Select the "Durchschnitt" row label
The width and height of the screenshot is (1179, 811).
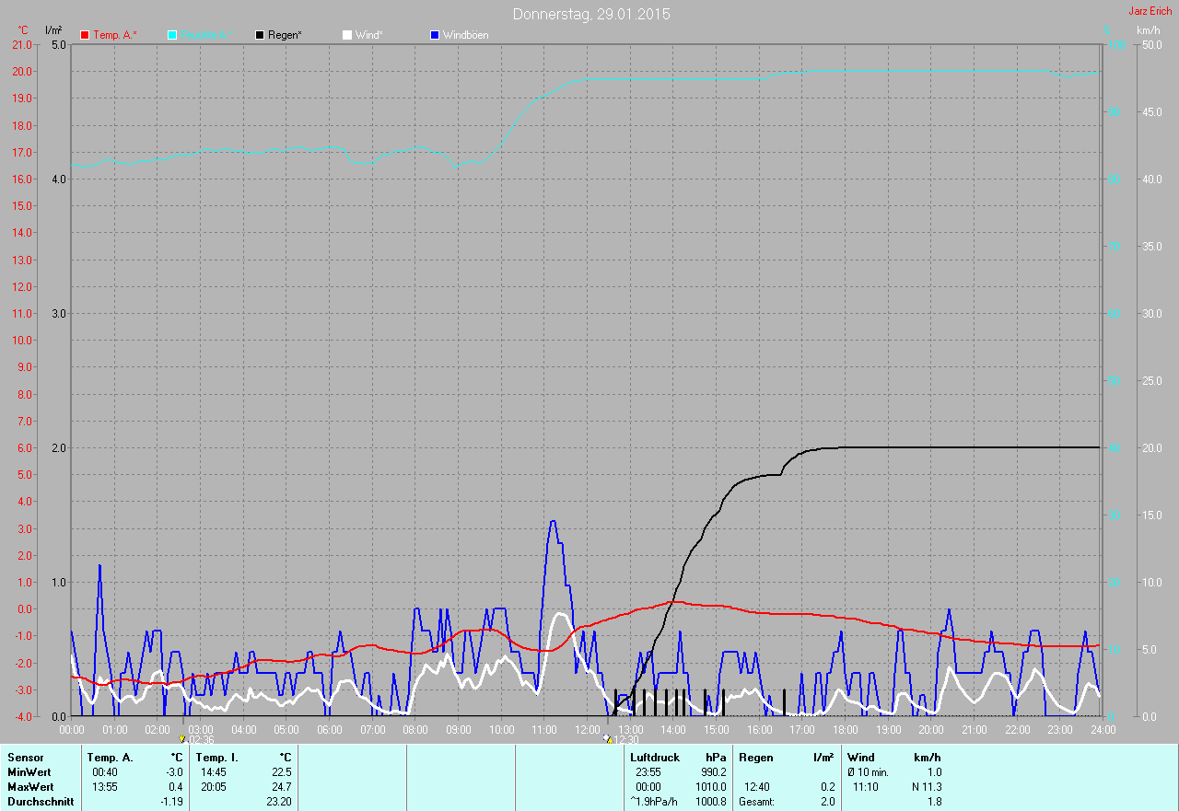[x=41, y=802]
